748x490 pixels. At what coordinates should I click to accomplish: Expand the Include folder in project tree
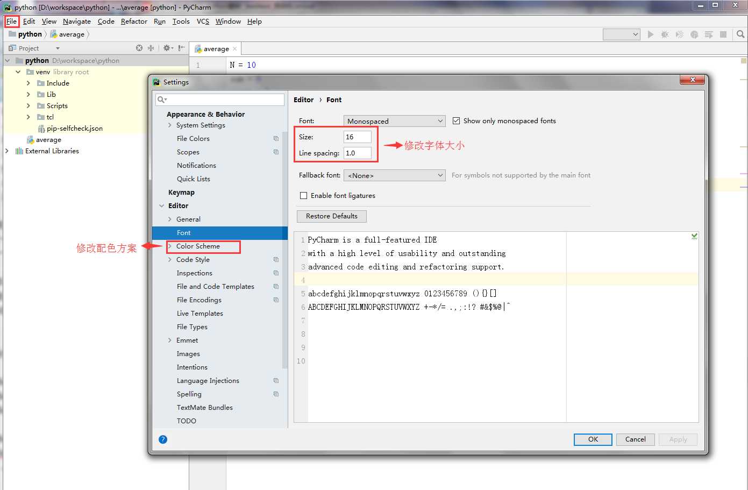coord(28,83)
